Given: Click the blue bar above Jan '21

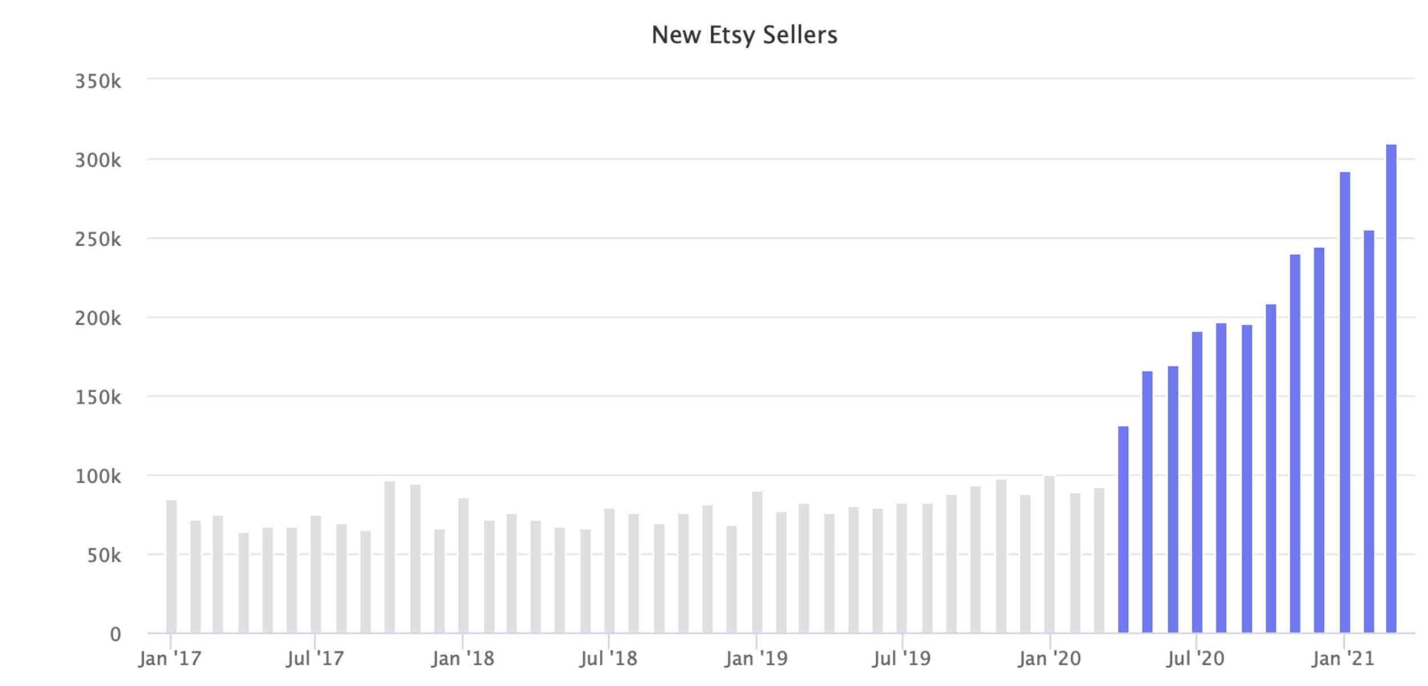Looking at the screenshot, I should (x=1345, y=402).
